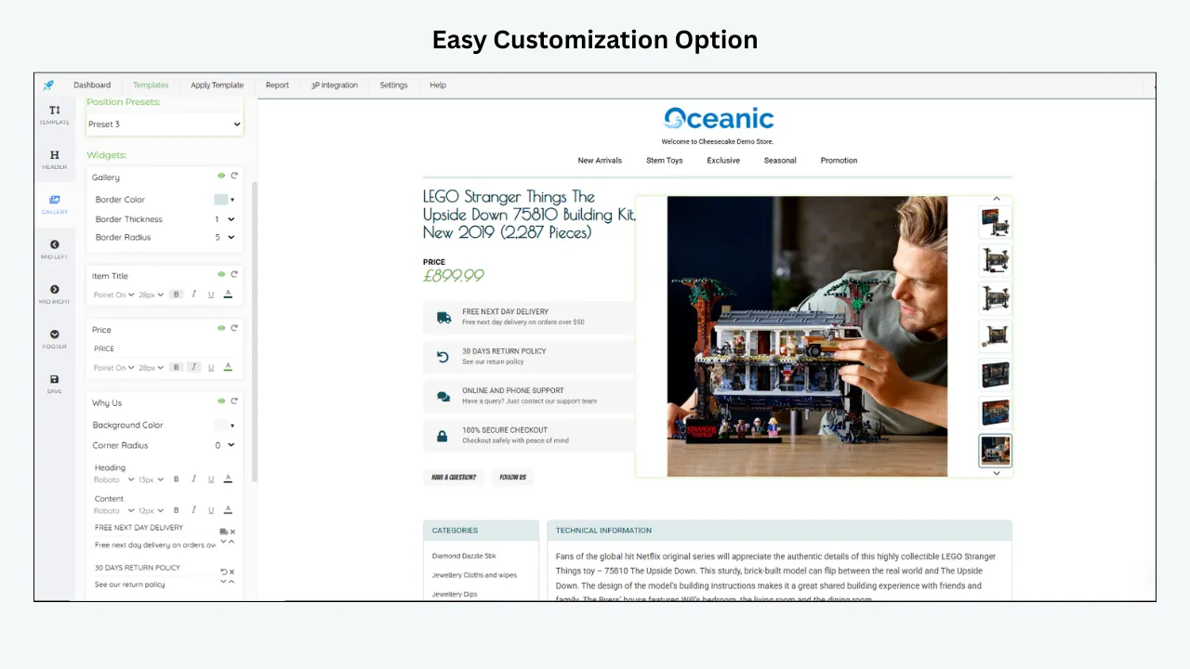This screenshot has width=1190, height=669.
Task: Open the Apply Template menu
Action: click(x=217, y=85)
